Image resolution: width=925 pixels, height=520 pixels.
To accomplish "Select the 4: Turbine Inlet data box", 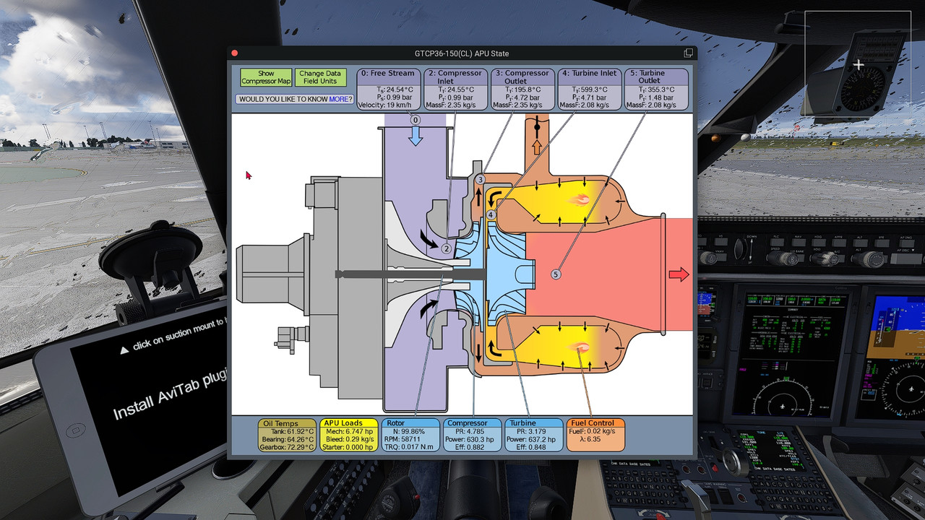I will click(590, 89).
